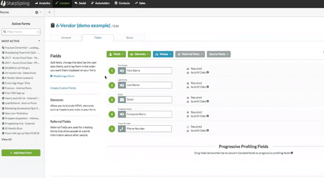Screen dimensions: 324x178
Task: Enable Required checkbox for Phone Number
Action: point(188,127)
